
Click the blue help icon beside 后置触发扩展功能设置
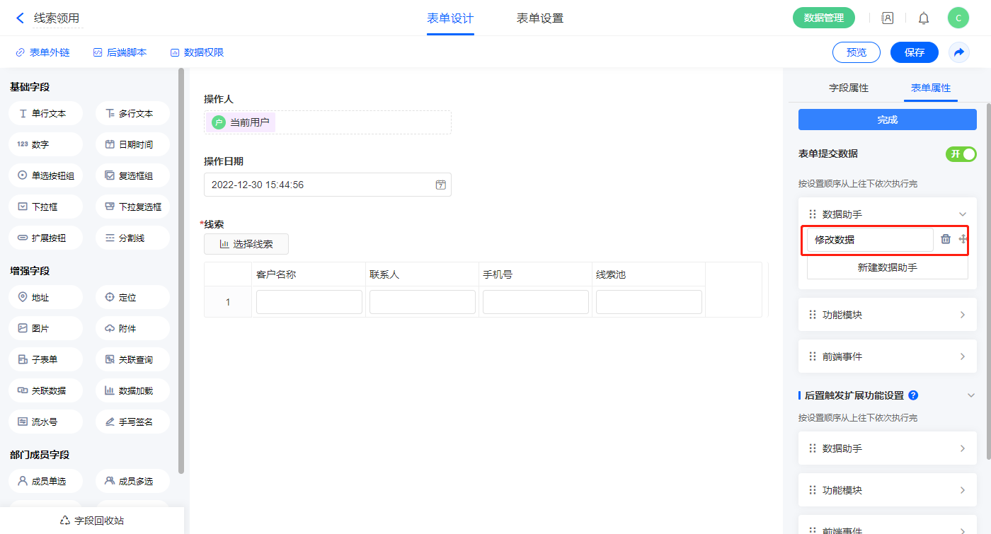[913, 395]
